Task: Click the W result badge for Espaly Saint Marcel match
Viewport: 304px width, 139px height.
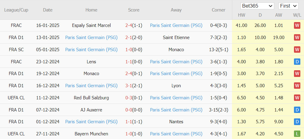Action: (x=297, y=25)
